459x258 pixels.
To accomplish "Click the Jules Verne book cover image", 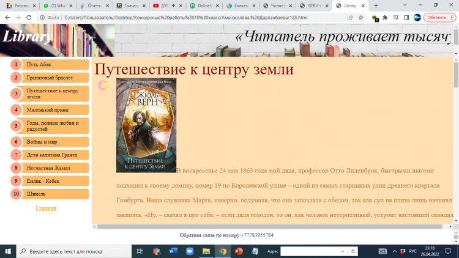I will (146, 125).
